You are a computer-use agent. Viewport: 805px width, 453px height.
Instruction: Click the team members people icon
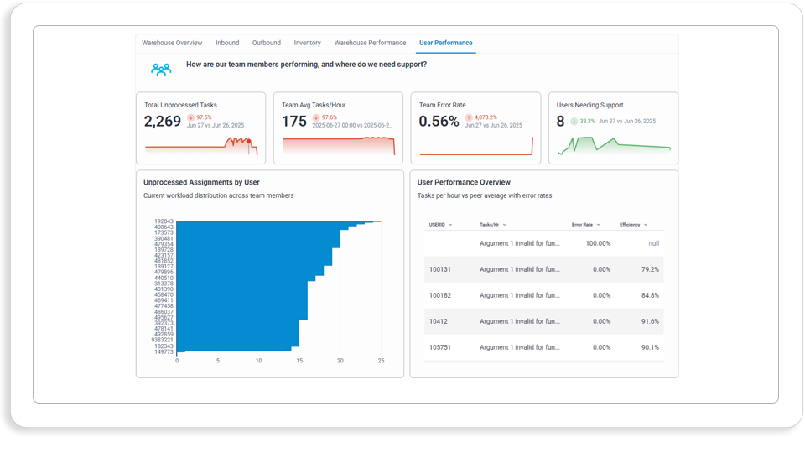pos(161,70)
